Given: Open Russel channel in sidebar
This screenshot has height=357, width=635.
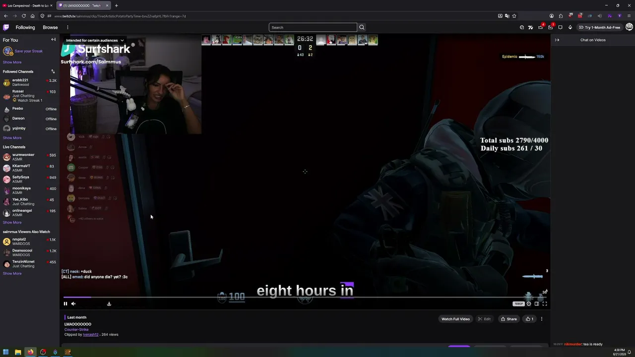Looking at the screenshot, I should point(30,96).
